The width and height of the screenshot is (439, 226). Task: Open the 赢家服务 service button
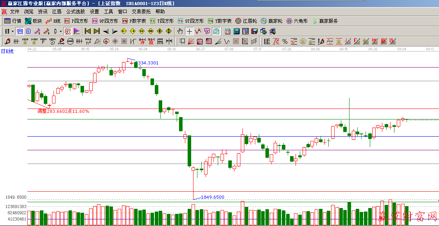coord(325,21)
